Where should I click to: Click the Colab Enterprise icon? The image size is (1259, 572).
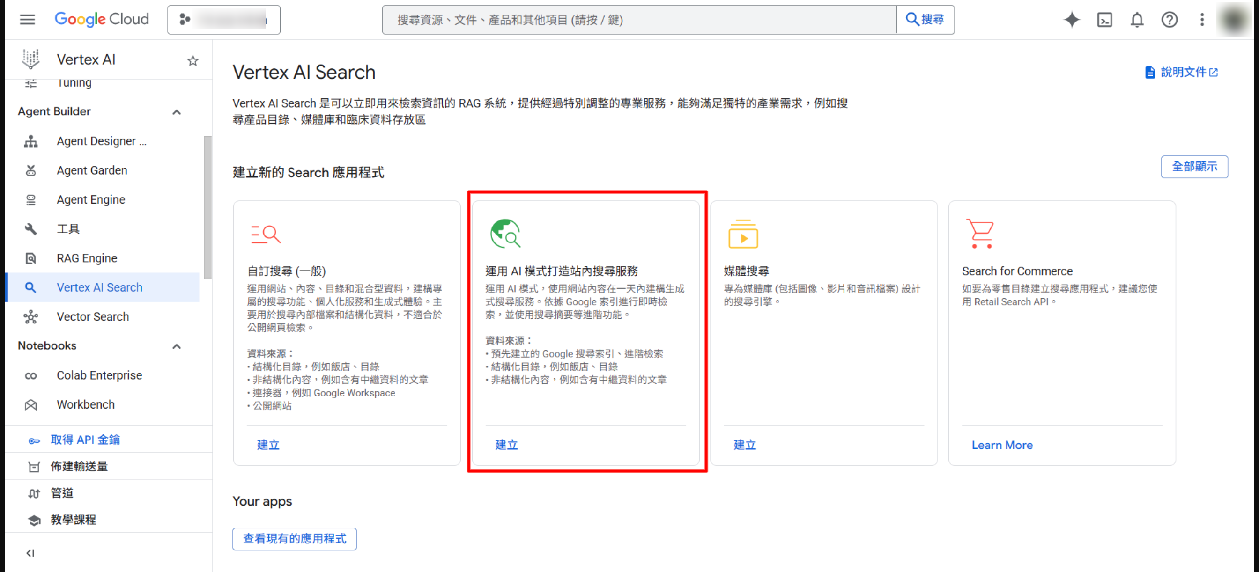[31, 375]
